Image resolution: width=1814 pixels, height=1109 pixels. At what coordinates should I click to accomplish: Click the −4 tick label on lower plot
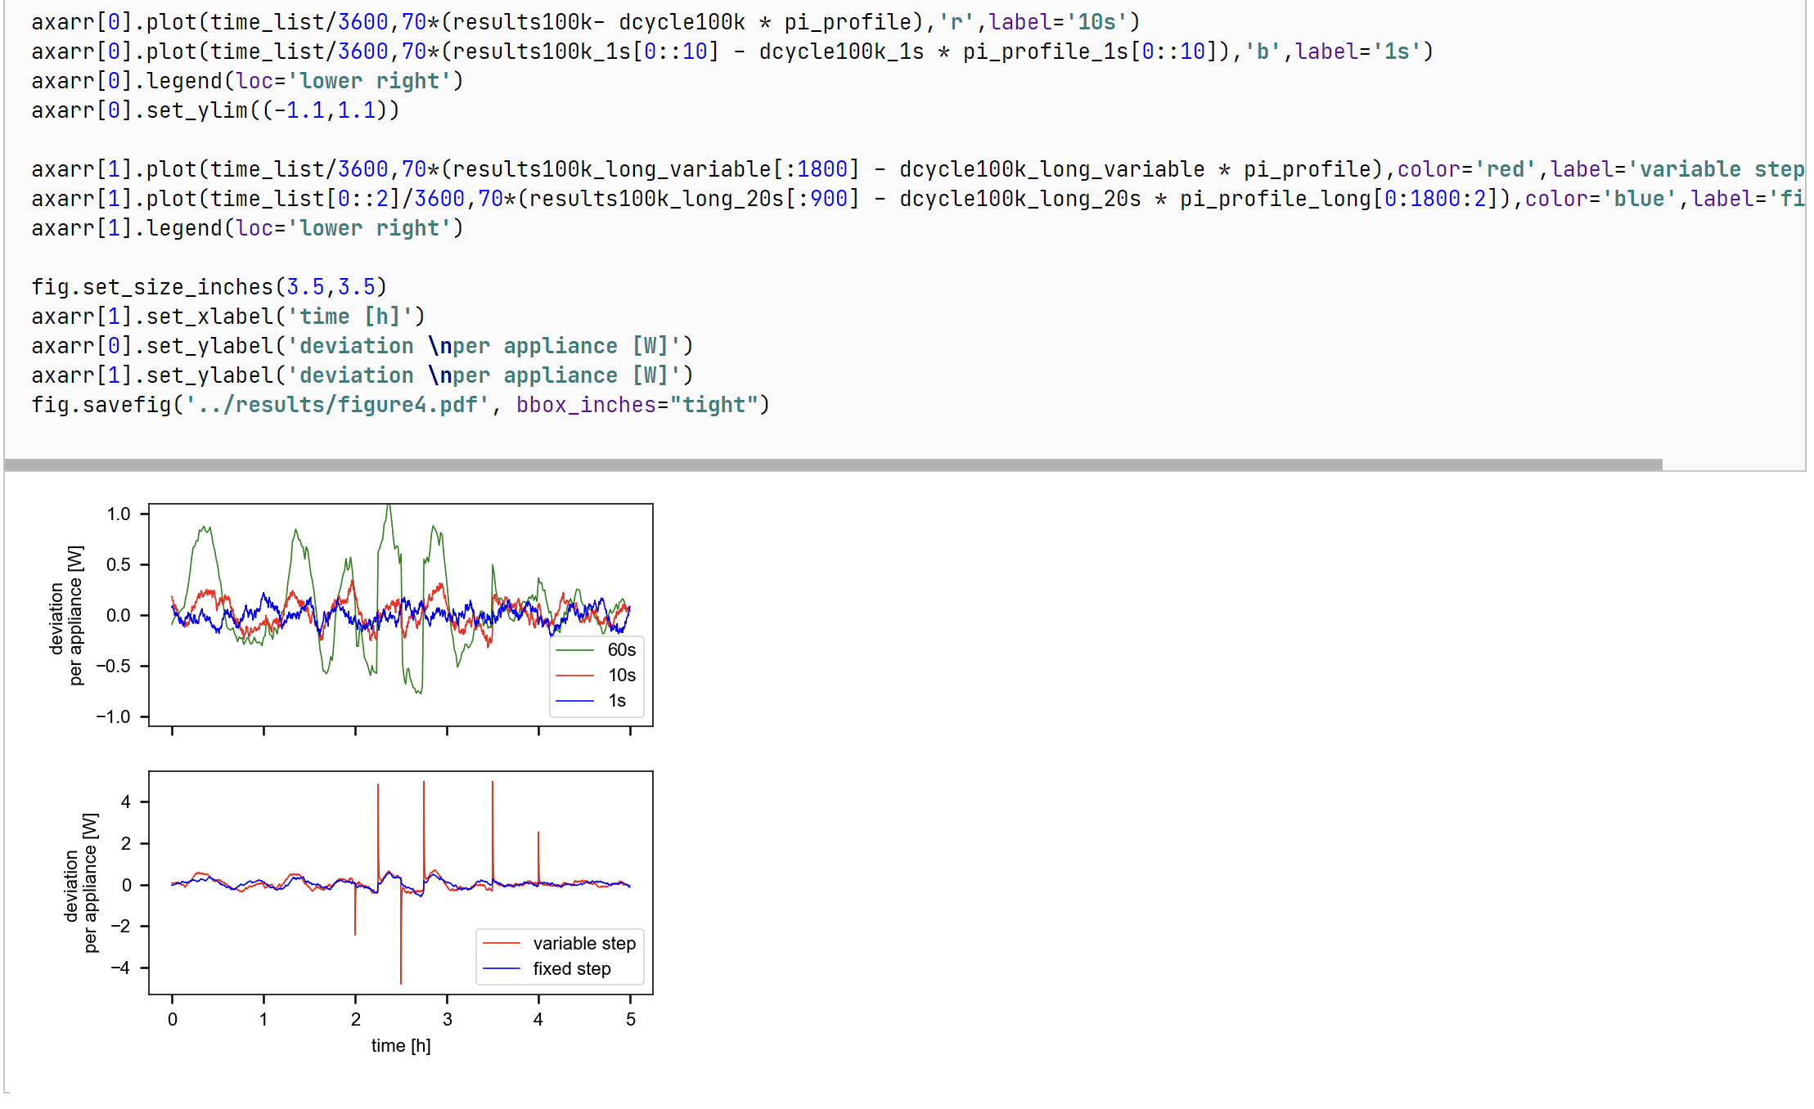tap(120, 968)
